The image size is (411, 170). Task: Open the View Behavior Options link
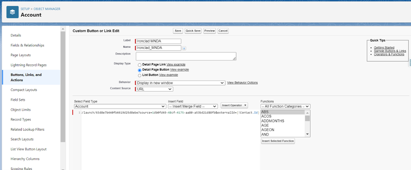click(242, 83)
